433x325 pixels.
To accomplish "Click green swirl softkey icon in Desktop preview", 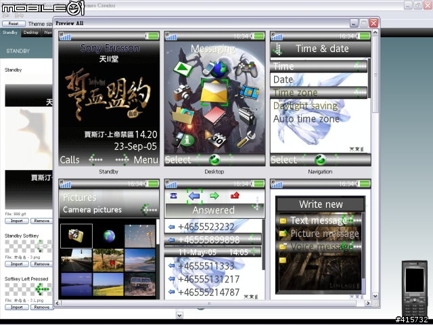I will pyautogui.click(x=214, y=160).
